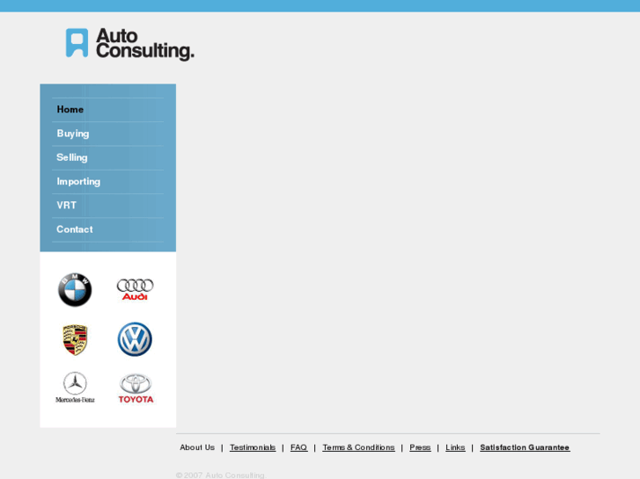Open the Testimonials footer link
Image resolution: width=640 pixels, height=479 pixels.
(253, 447)
